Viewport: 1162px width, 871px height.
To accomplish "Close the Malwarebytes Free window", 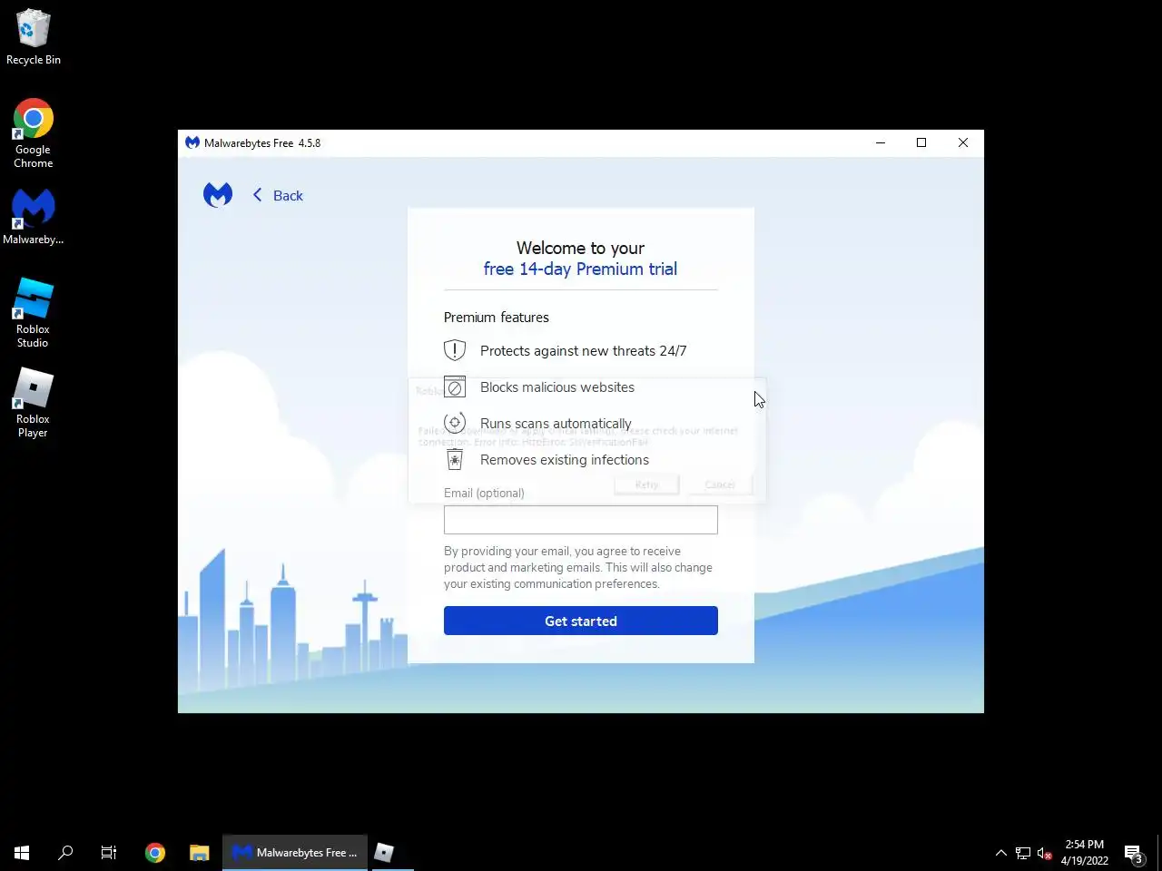I will [963, 142].
